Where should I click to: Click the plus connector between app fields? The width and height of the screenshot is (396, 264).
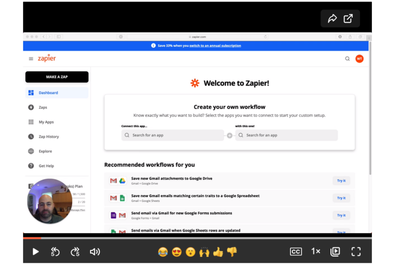coord(229,136)
